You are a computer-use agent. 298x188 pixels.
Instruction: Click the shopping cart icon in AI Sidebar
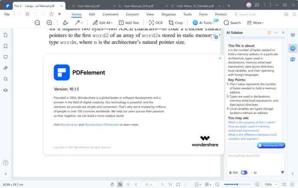pos(269,33)
